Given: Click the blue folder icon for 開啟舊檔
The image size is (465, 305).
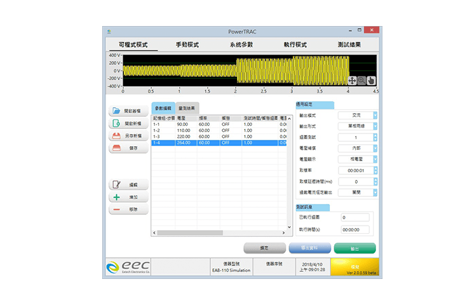Looking at the screenshot, I should [x=116, y=111].
